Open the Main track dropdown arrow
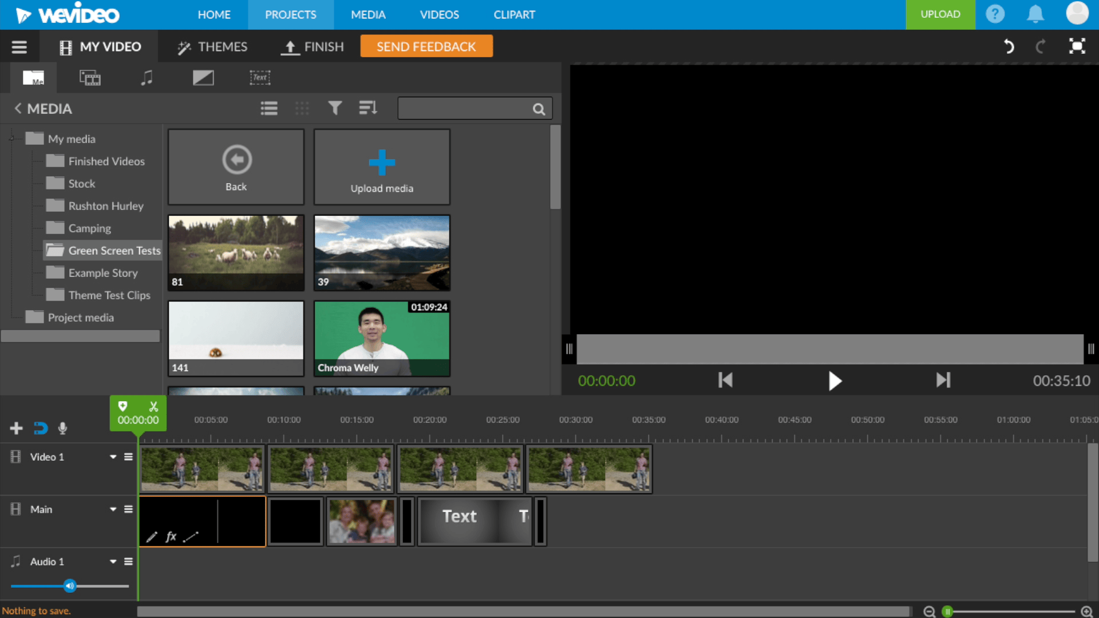Screen dimensions: 1099x618 coord(113,509)
